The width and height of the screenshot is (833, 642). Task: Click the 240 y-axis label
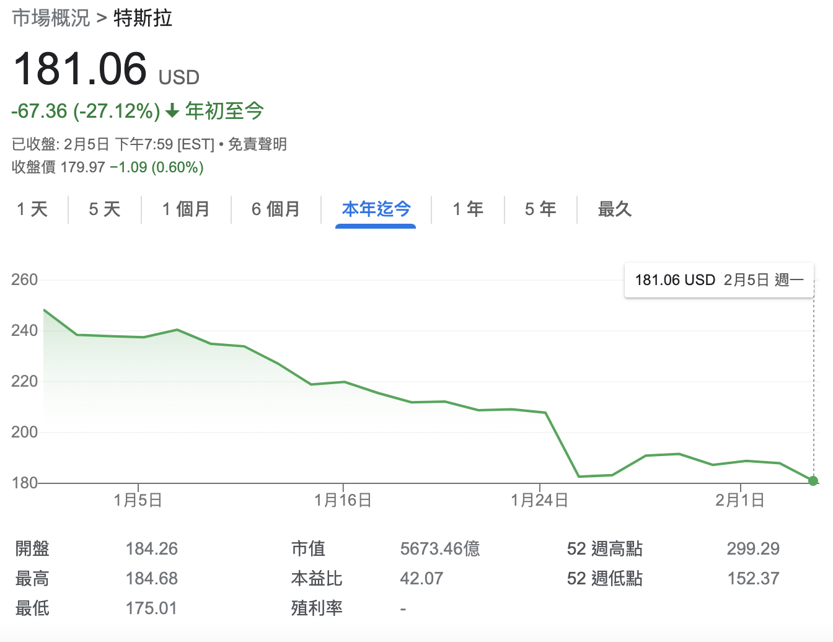tap(25, 330)
